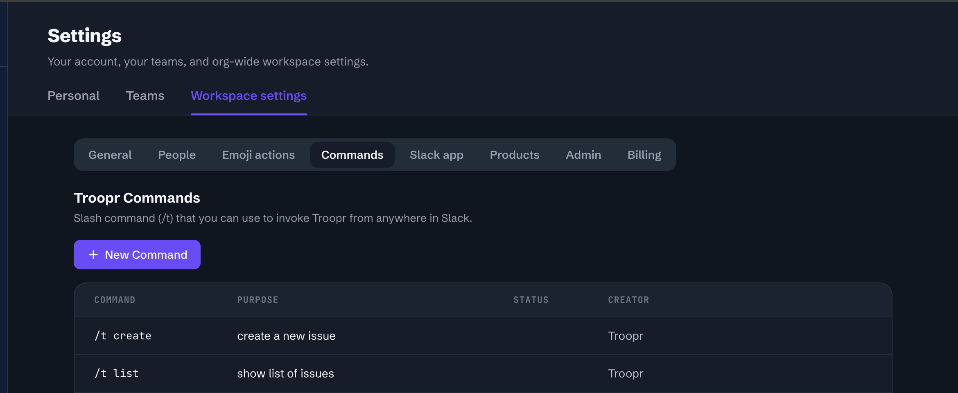Click the Status column header
Screen dimensions: 958x393
531,300
